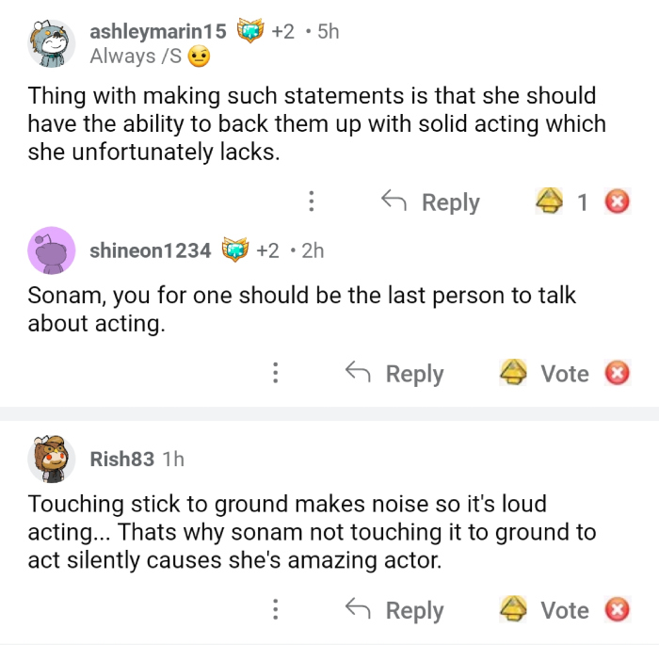This screenshot has width=659, height=645.
Task: Open Rish83's avatar profile picture
Action: tap(51, 460)
